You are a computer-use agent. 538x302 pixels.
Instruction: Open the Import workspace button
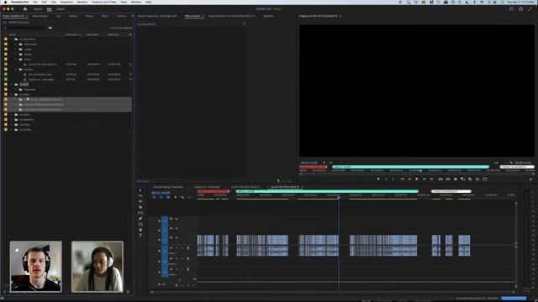(x=38, y=9)
